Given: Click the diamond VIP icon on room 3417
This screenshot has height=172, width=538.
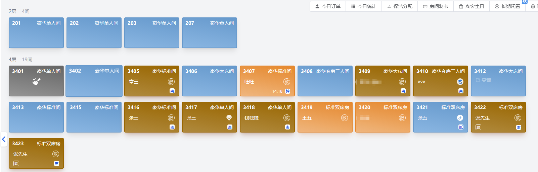Looking at the screenshot, I should [x=229, y=118].
